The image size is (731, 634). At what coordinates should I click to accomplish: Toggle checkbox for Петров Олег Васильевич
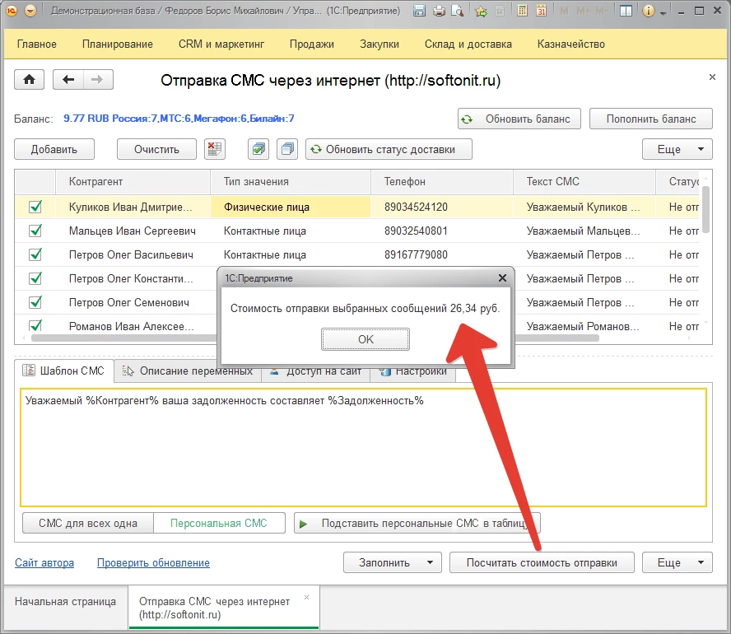coord(35,255)
